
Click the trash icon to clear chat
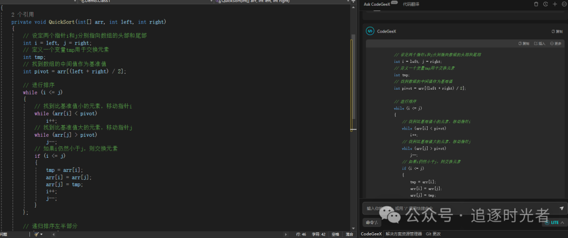pos(536,4)
